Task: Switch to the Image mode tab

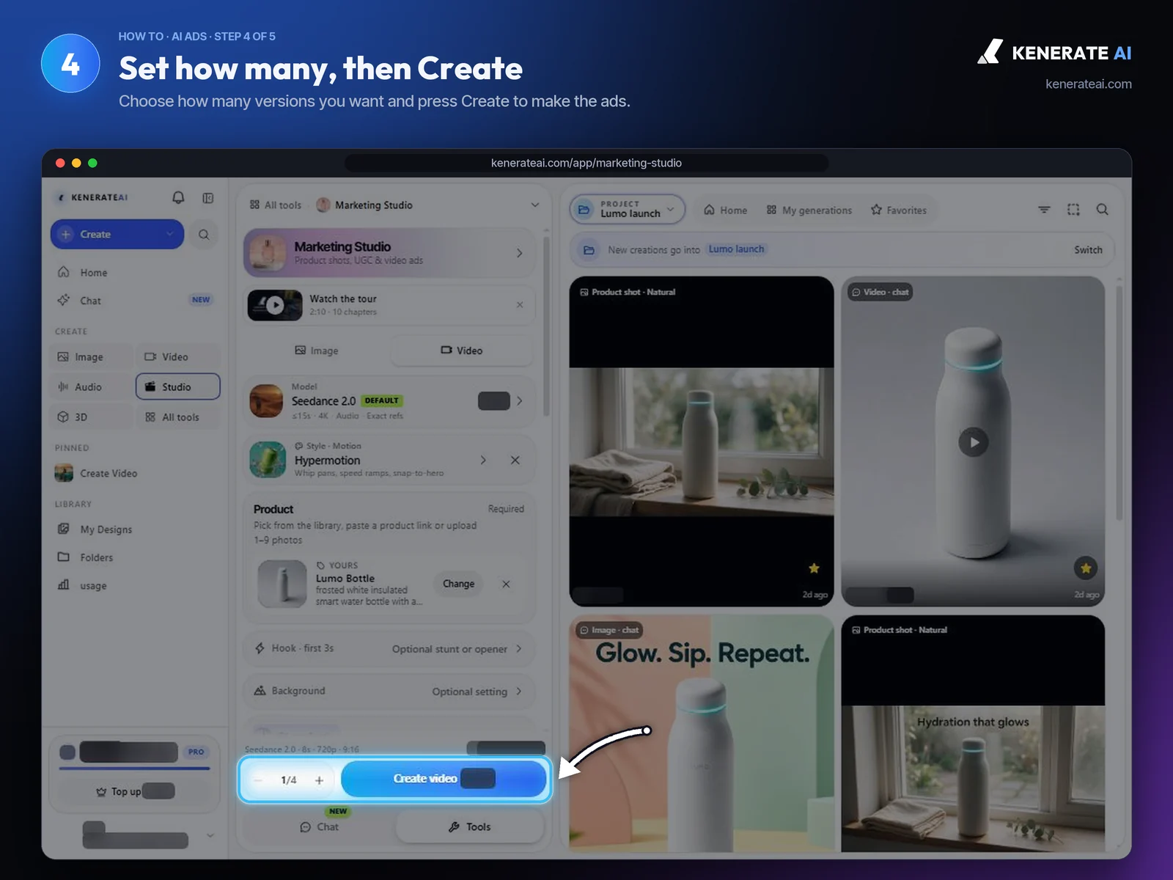Action: pyautogui.click(x=317, y=351)
